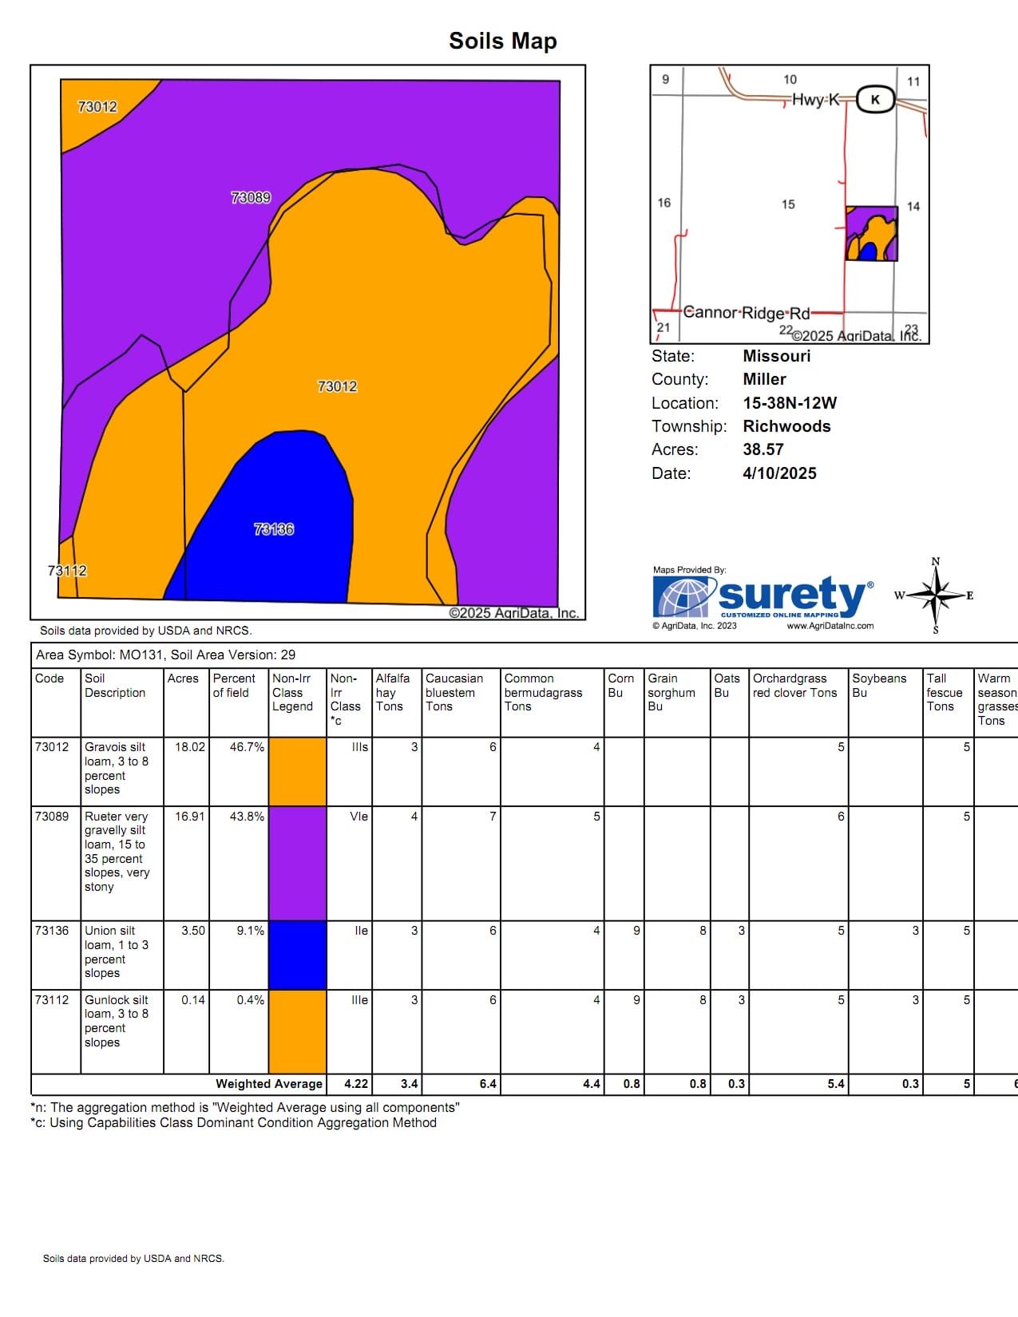Select the location value "15-38N-12W"
1018x1317 pixels.
tap(790, 403)
